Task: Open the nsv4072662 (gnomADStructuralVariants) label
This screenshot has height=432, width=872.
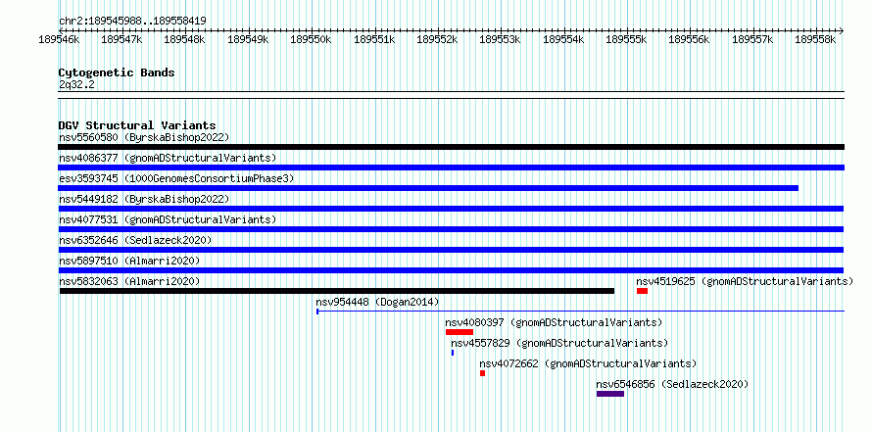Action: tap(588, 363)
